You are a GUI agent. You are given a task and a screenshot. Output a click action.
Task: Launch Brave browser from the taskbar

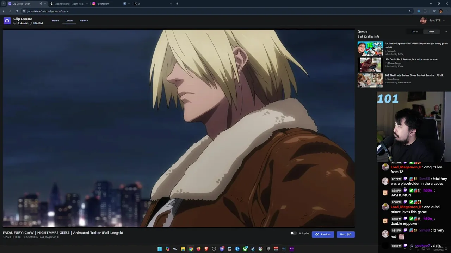coord(206,249)
